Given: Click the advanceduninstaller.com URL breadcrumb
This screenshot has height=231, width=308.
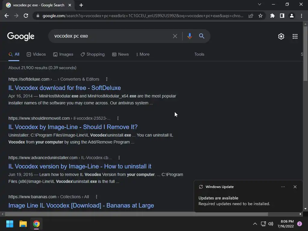Looking at the screenshot, I should 60,158.
